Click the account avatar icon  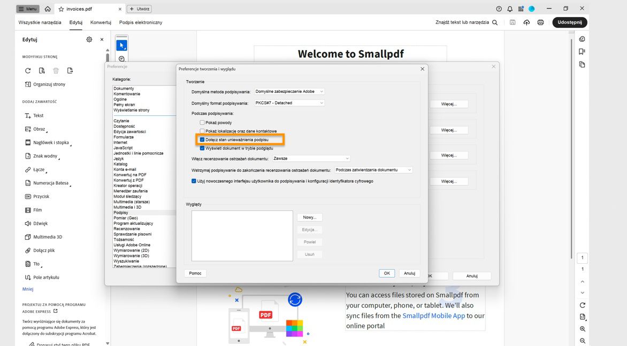pos(531,9)
